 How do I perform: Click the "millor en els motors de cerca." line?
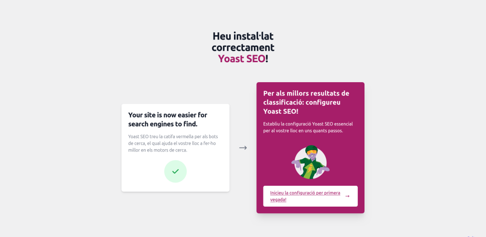[158, 150]
